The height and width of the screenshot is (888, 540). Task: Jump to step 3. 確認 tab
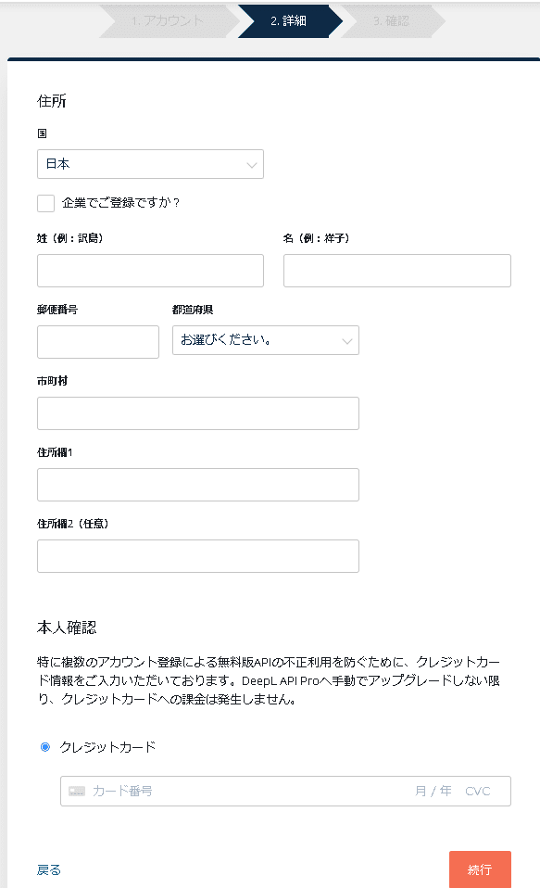tap(393, 21)
